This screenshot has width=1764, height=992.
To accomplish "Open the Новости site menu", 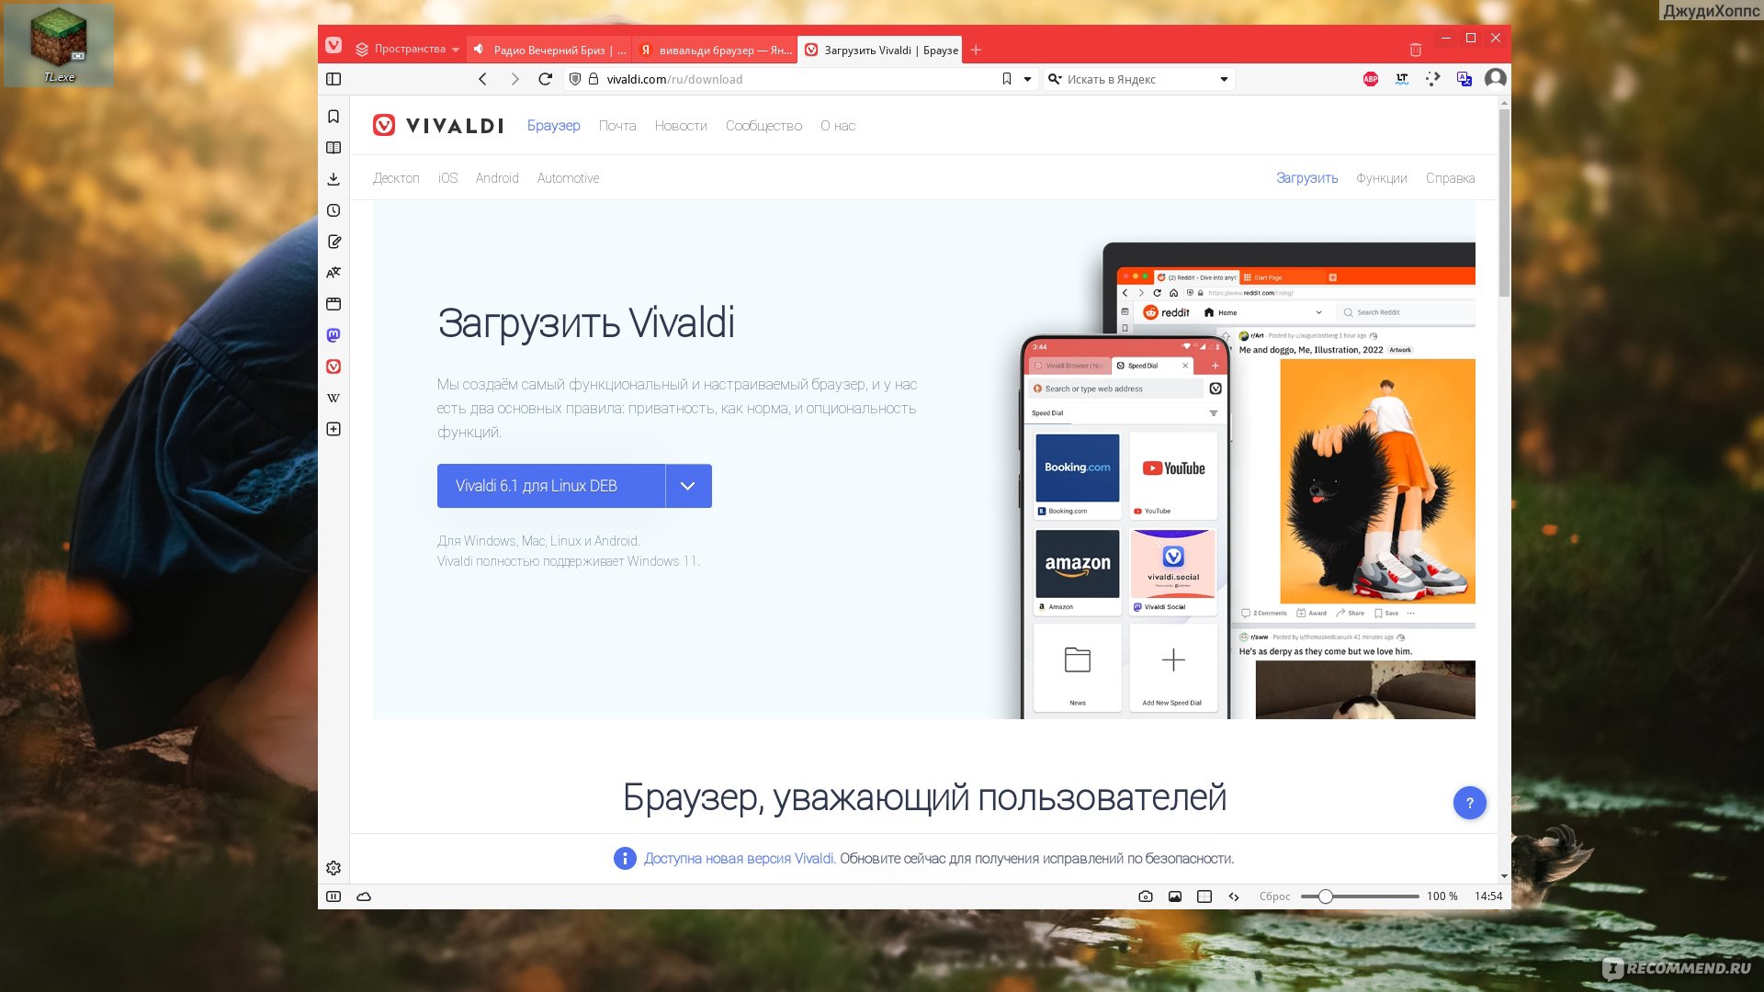I will coord(681,126).
